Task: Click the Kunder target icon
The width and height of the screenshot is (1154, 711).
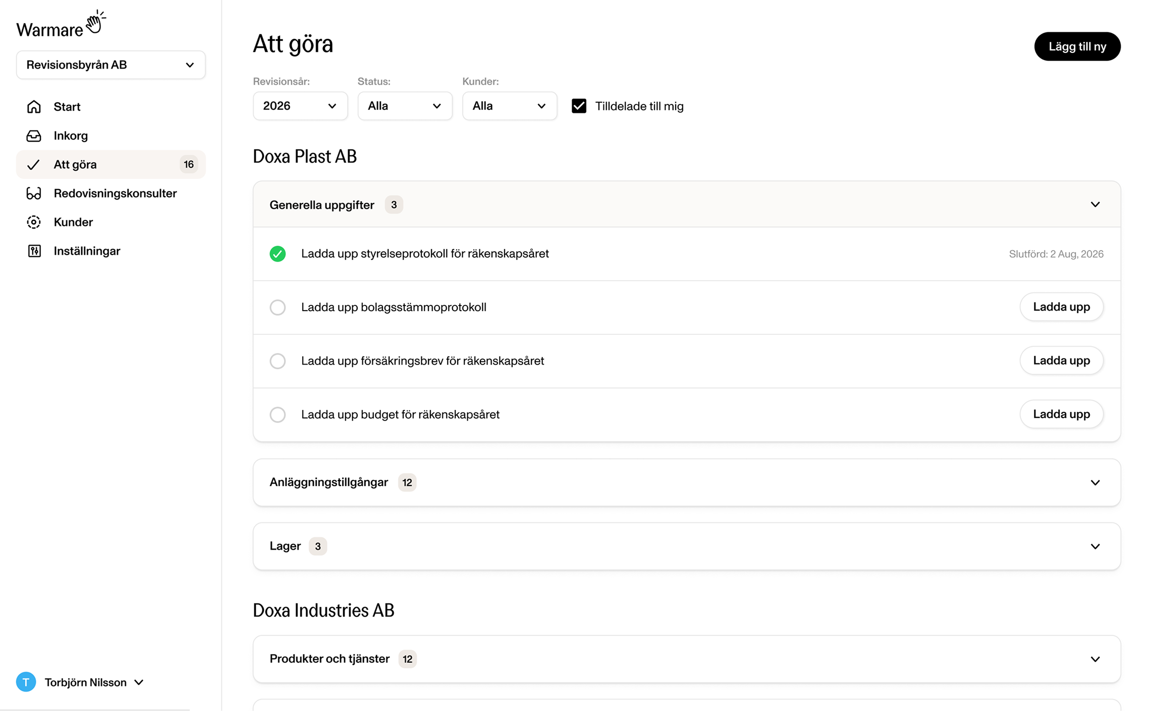Action: coord(34,222)
